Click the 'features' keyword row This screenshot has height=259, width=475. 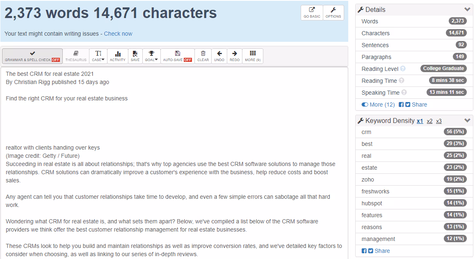[414, 215]
